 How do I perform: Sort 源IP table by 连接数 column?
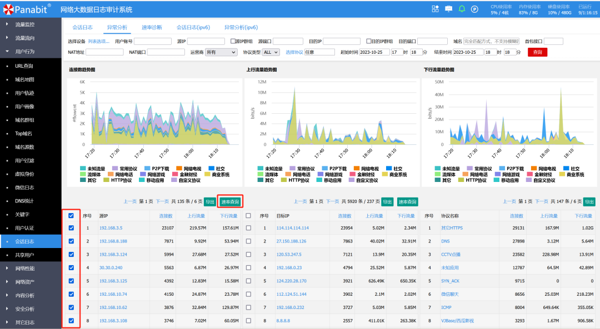pyautogui.click(x=166, y=216)
